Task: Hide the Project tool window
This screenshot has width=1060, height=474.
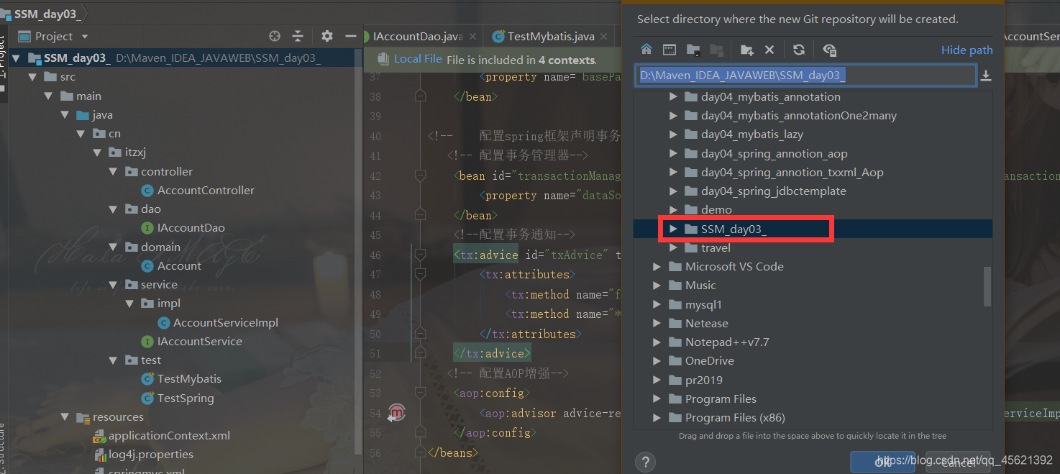Action: 351,36
